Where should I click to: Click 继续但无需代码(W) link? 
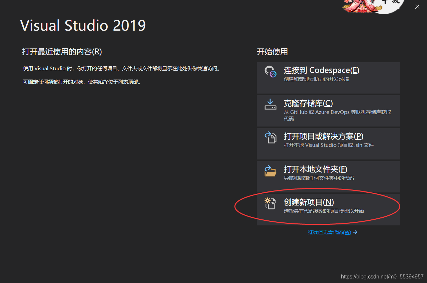point(329,232)
